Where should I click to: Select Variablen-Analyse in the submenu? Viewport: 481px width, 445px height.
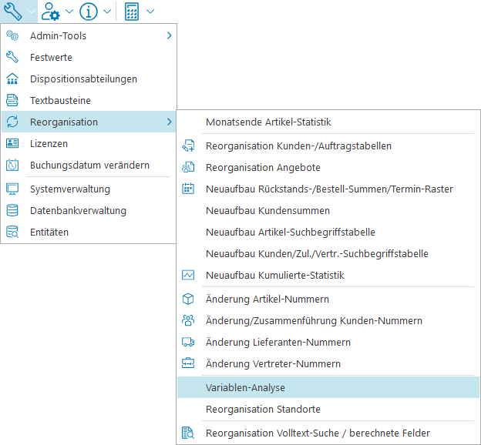tap(245, 388)
